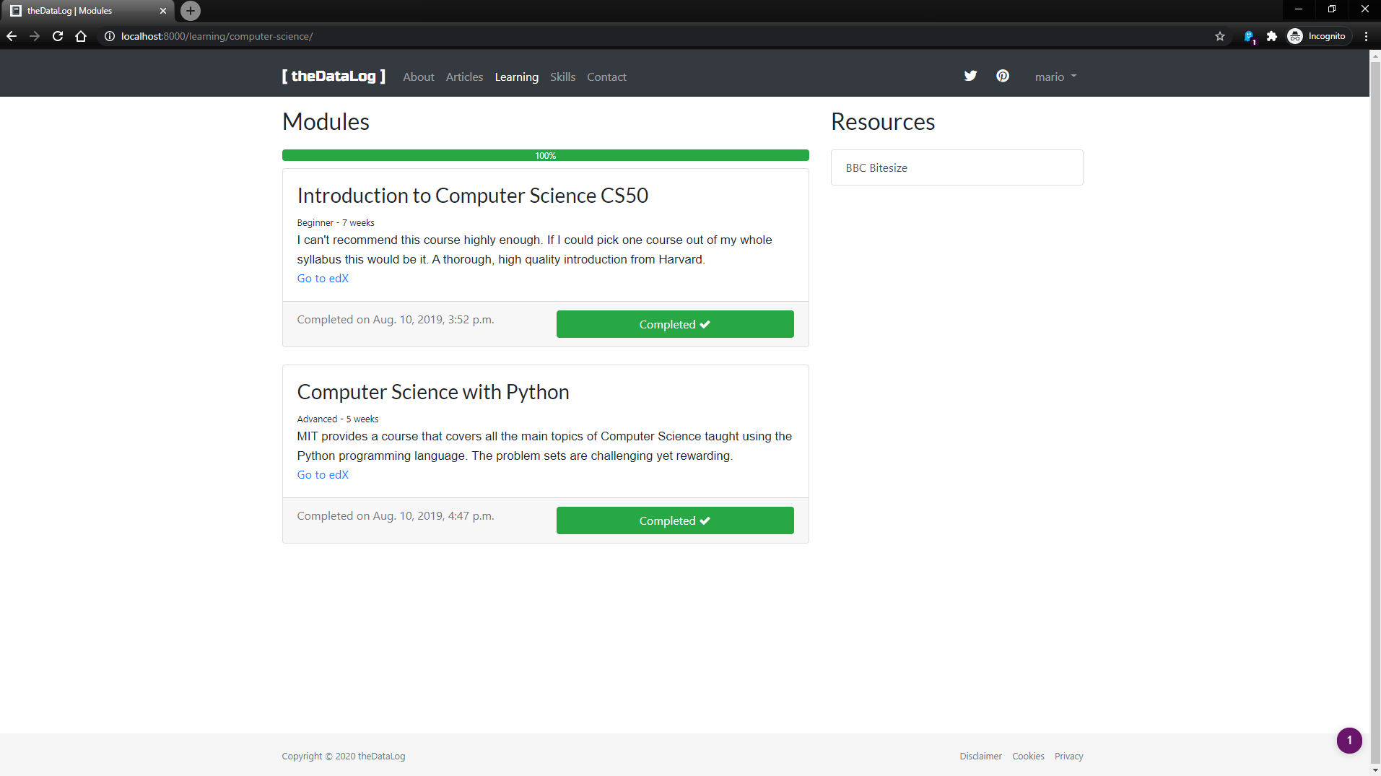Click the 100% modules progress bar
The height and width of the screenshot is (776, 1381).
pyautogui.click(x=546, y=155)
